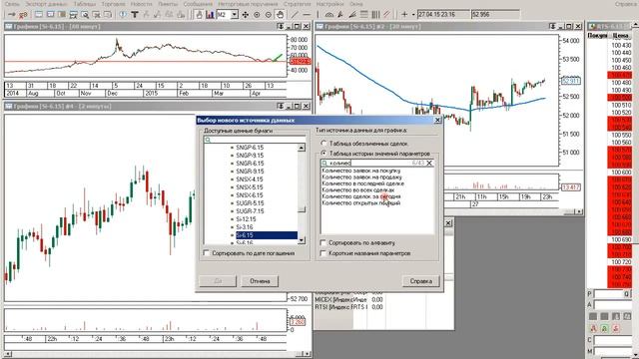Click the pin icon of 2-minute chart window
639x359 pixels.
coord(281,107)
